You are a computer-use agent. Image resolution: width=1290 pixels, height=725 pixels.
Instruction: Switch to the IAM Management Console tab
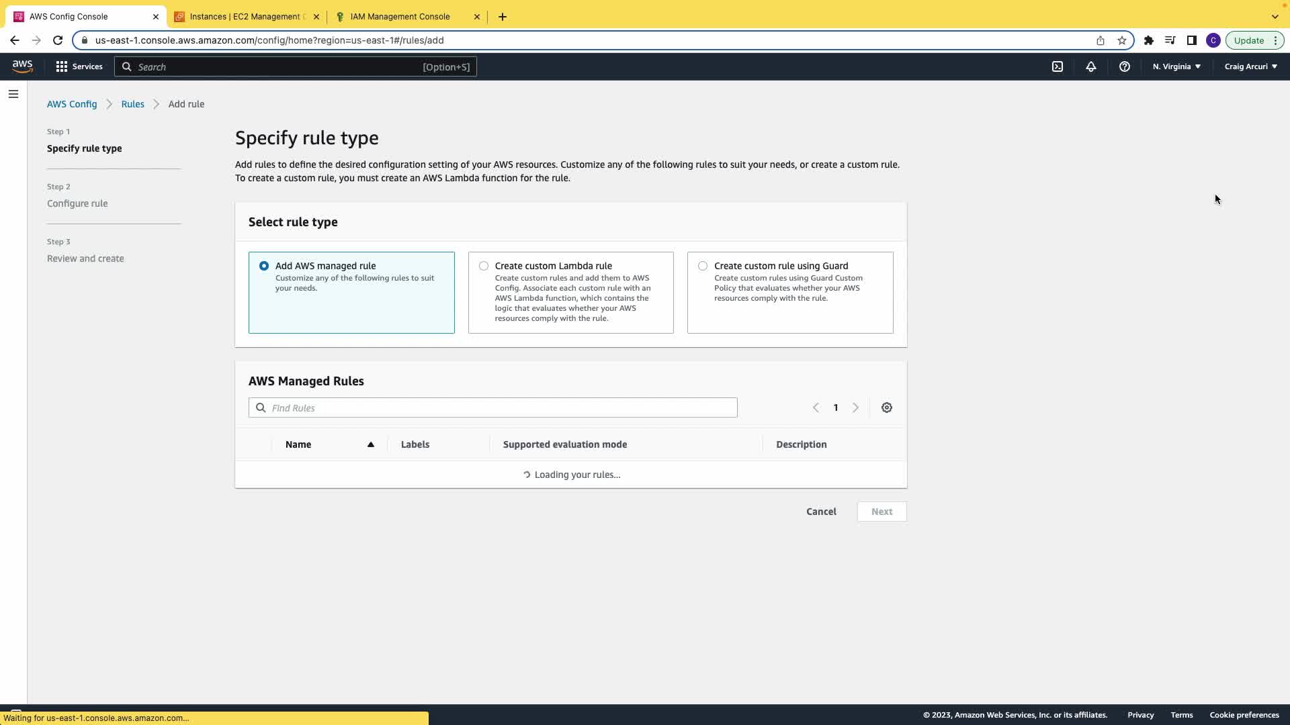(400, 17)
